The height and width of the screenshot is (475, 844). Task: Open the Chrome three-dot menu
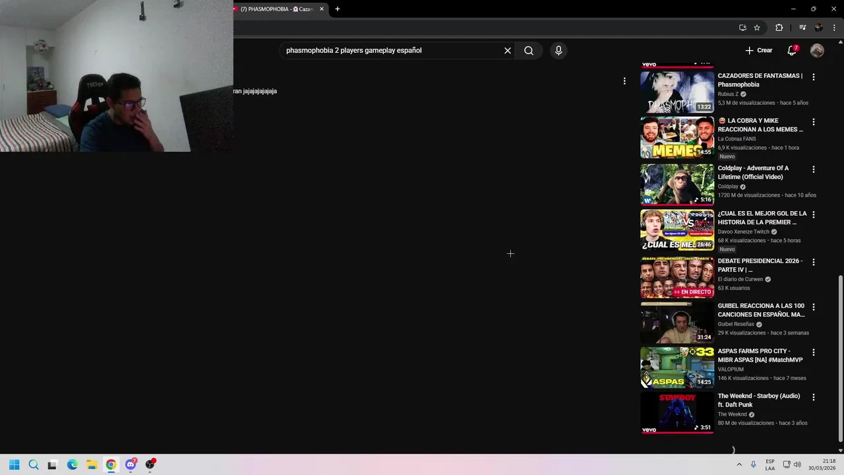(x=834, y=28)
